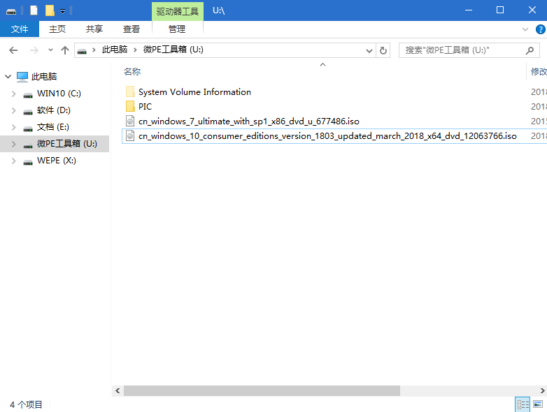Expand the WIN10 (C:) drive node

(13, 94)
